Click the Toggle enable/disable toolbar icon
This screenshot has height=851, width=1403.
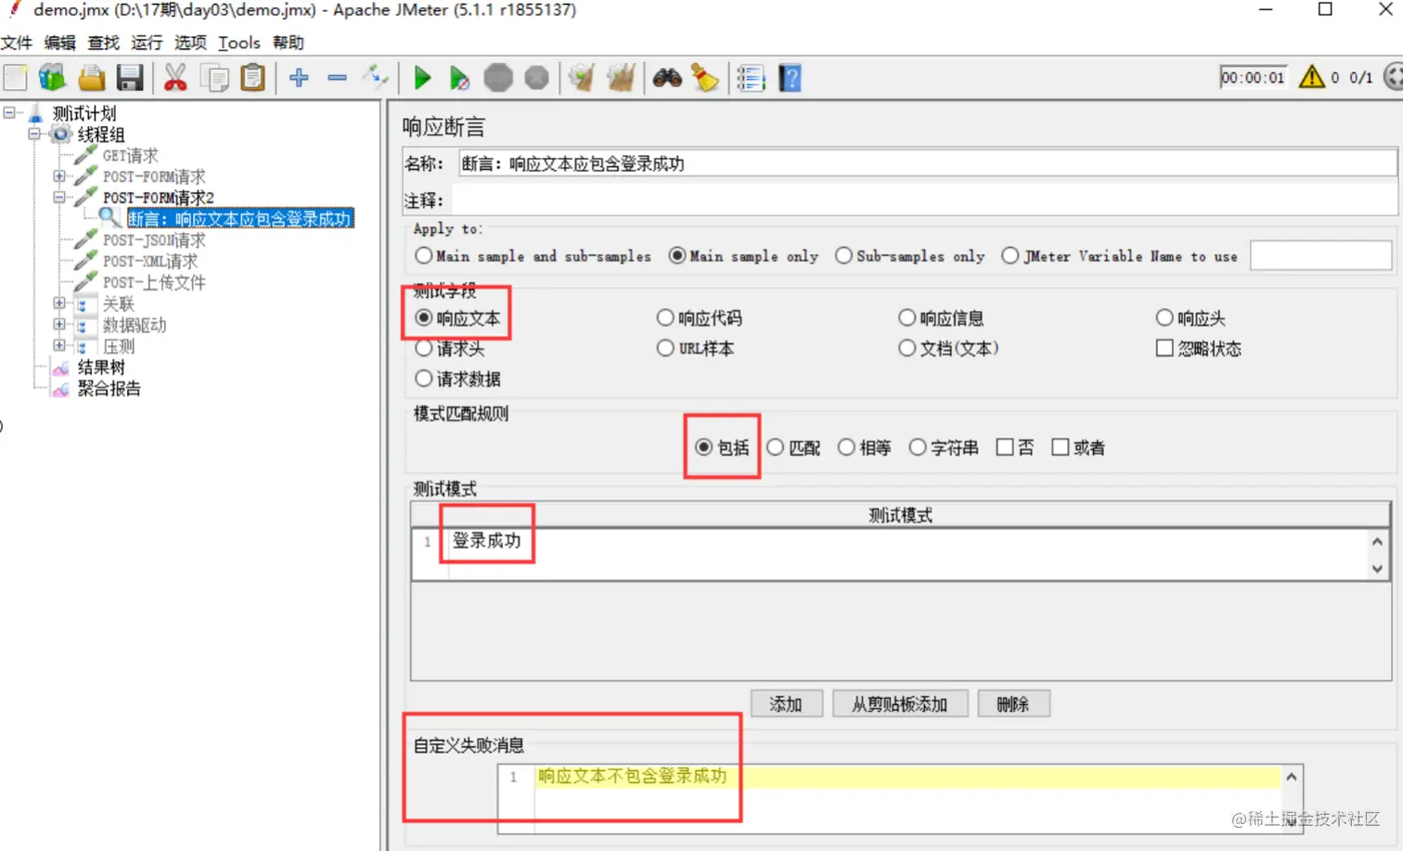coord(376,78)
